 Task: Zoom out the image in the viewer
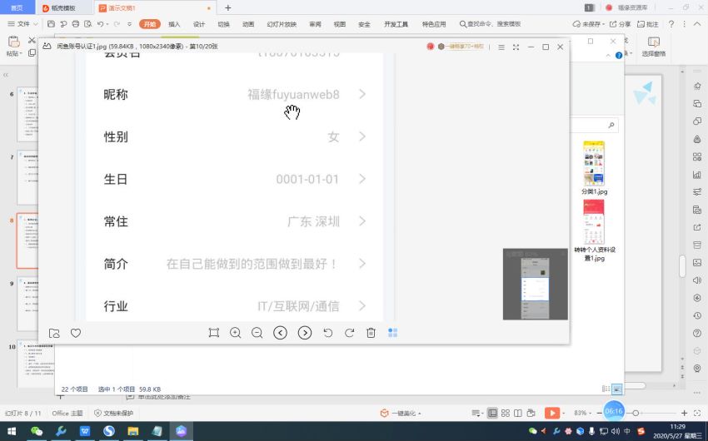pos(257,333)
